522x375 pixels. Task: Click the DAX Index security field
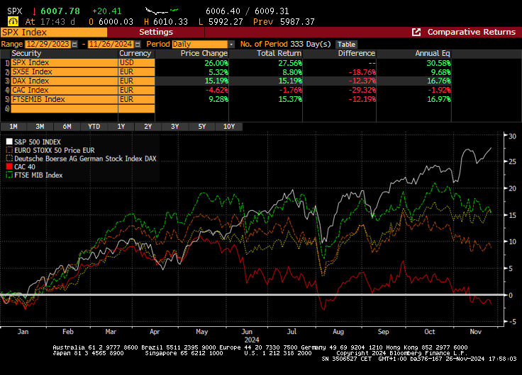click(x=65, y=81)
